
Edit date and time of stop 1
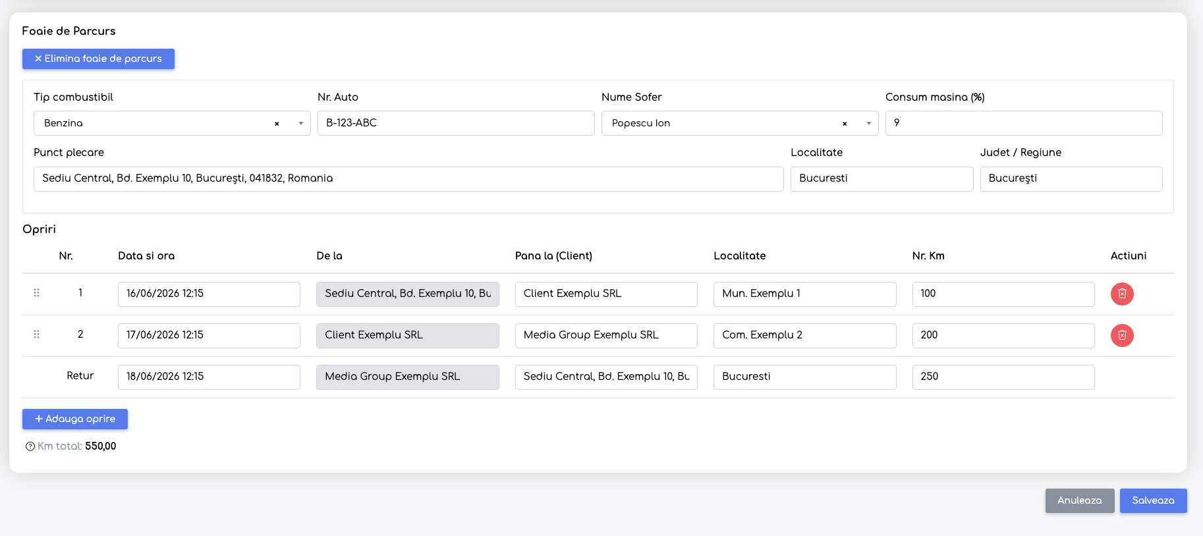tap(209, 294)
